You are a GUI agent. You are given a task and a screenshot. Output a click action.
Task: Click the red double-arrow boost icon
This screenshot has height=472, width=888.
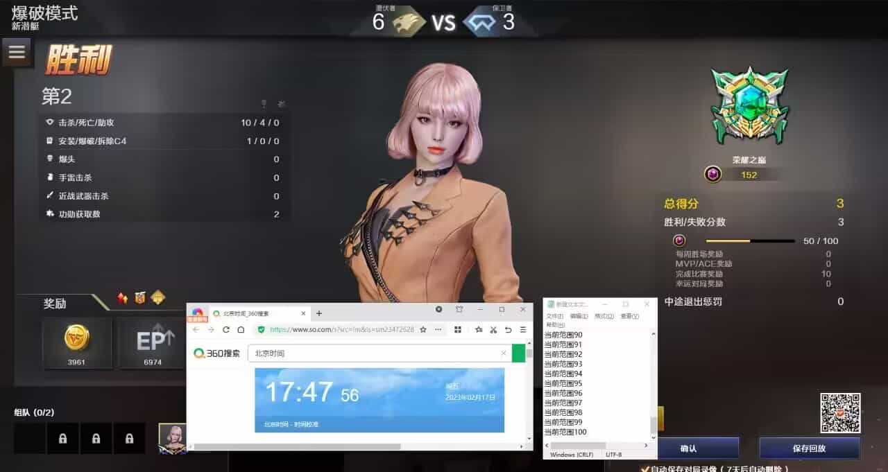pos(123,298)
